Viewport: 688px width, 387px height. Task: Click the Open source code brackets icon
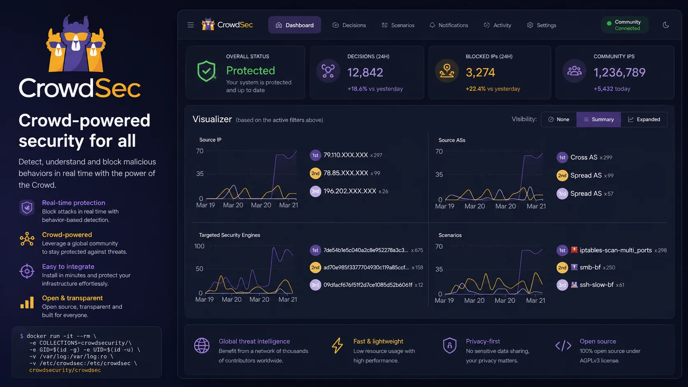point(563,345)
